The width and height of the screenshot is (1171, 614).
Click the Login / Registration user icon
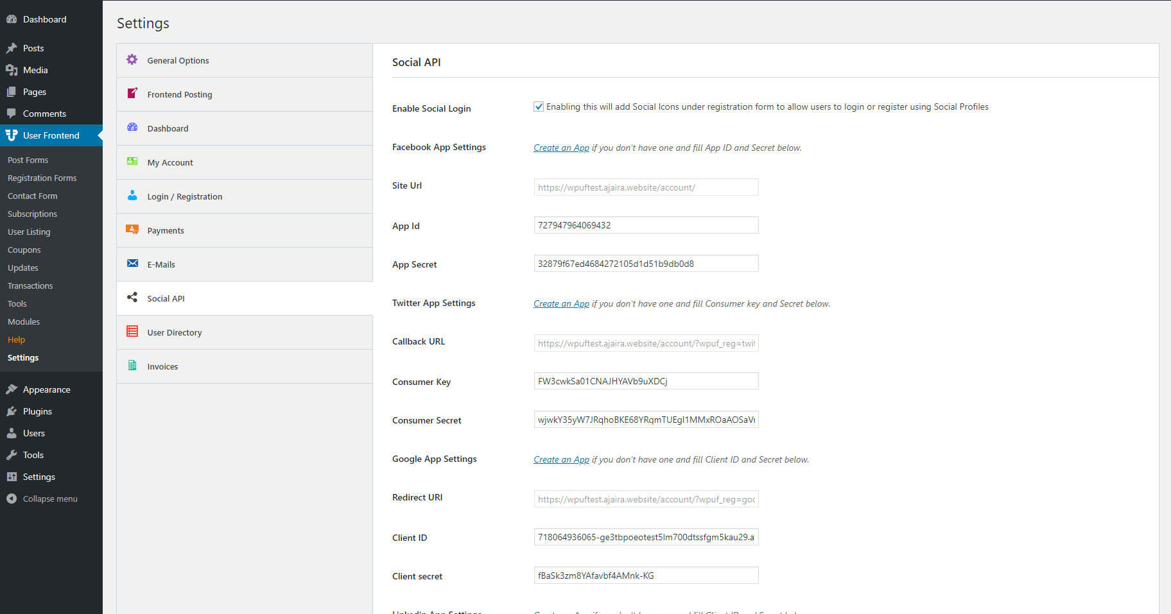click(132, 195)
